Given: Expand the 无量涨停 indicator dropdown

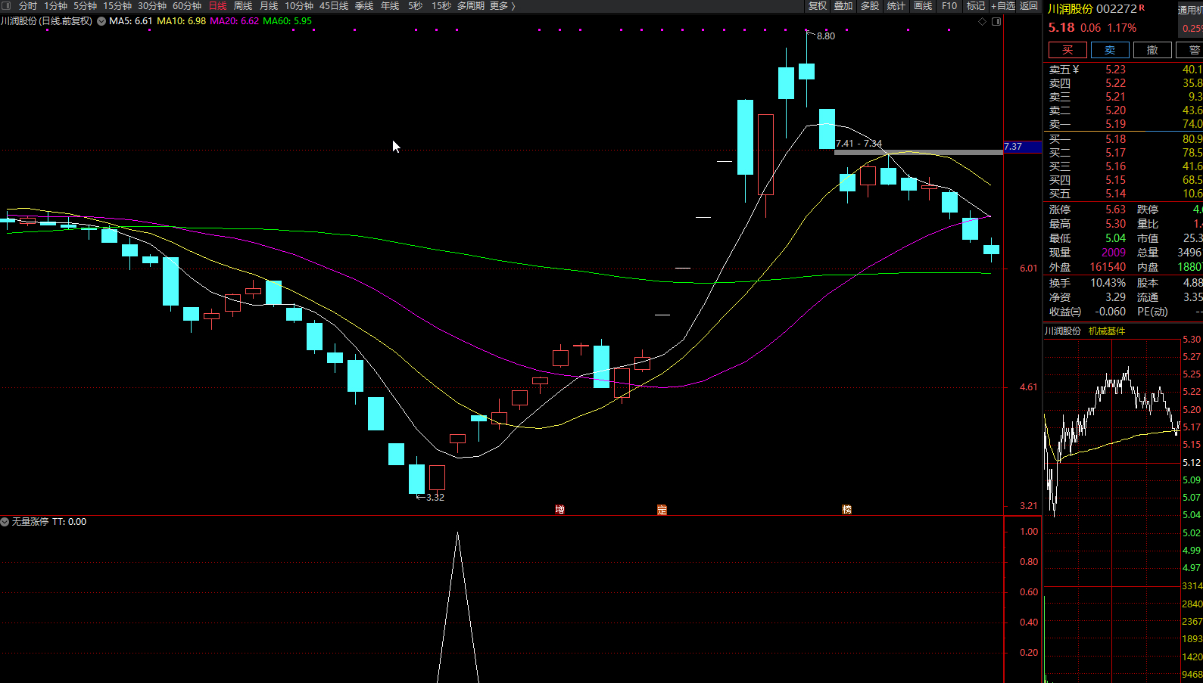Looking at the screenshot, I should (x=5, y=522).
